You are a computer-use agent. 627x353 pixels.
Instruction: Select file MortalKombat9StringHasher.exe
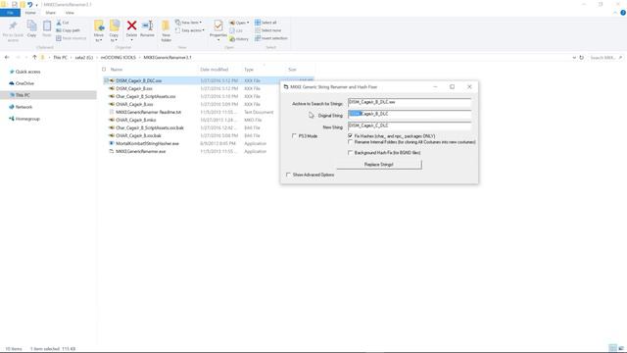(147, 143)
